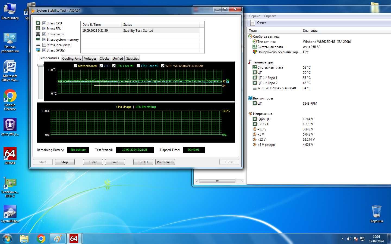391x244 pixels.
Task: Click the Windows Start orb
Action: pyautogui.click(x=7, y=239)
